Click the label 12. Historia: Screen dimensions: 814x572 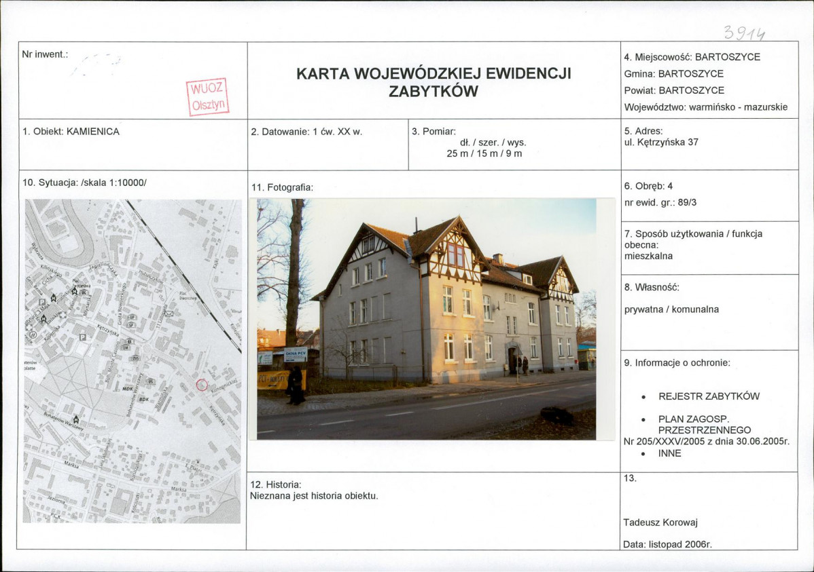pos(276,485)
